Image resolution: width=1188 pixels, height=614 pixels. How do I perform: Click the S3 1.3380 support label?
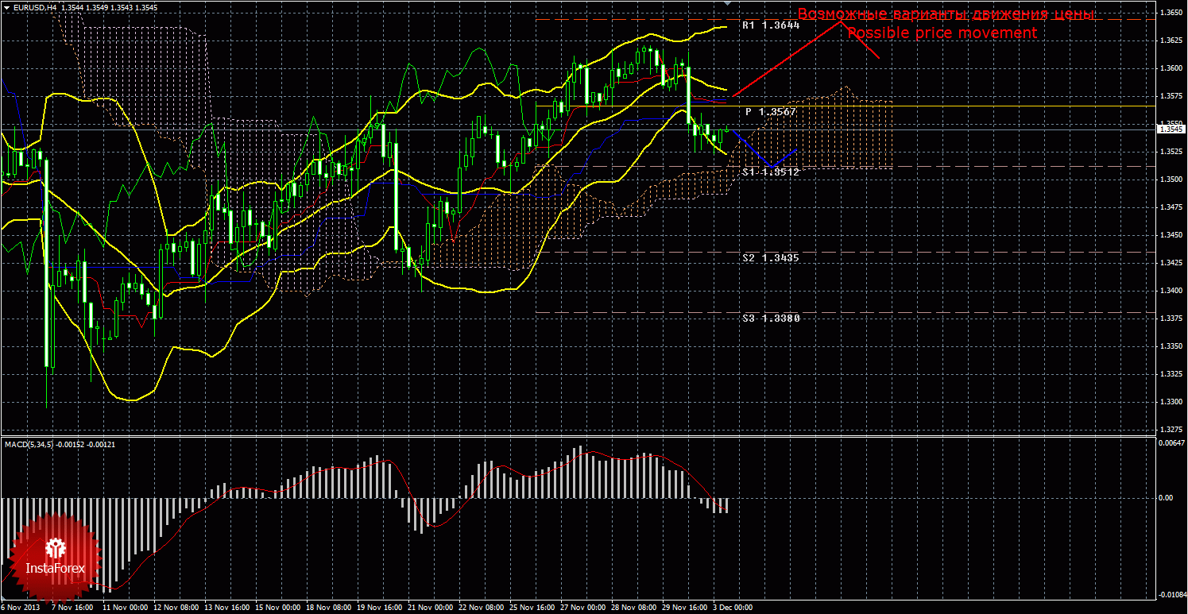click(x=771, y=318)
